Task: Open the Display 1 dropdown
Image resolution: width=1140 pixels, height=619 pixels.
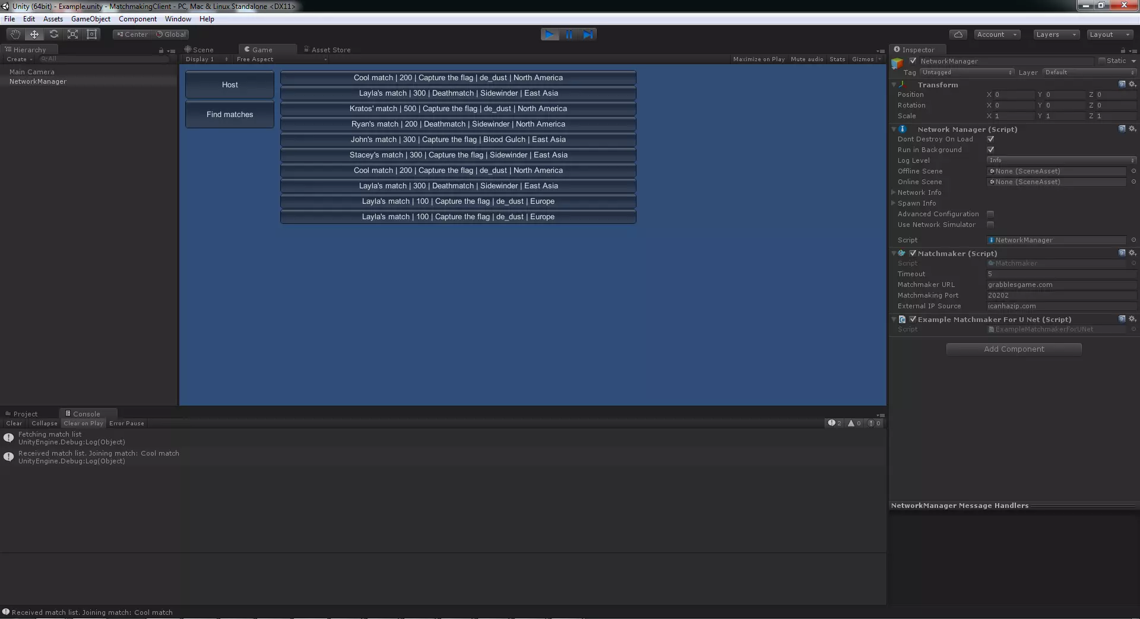Action: point(206,59)
